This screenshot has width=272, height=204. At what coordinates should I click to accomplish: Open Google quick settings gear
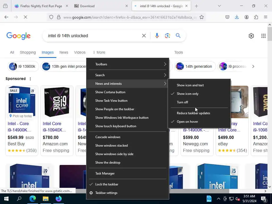251,36
